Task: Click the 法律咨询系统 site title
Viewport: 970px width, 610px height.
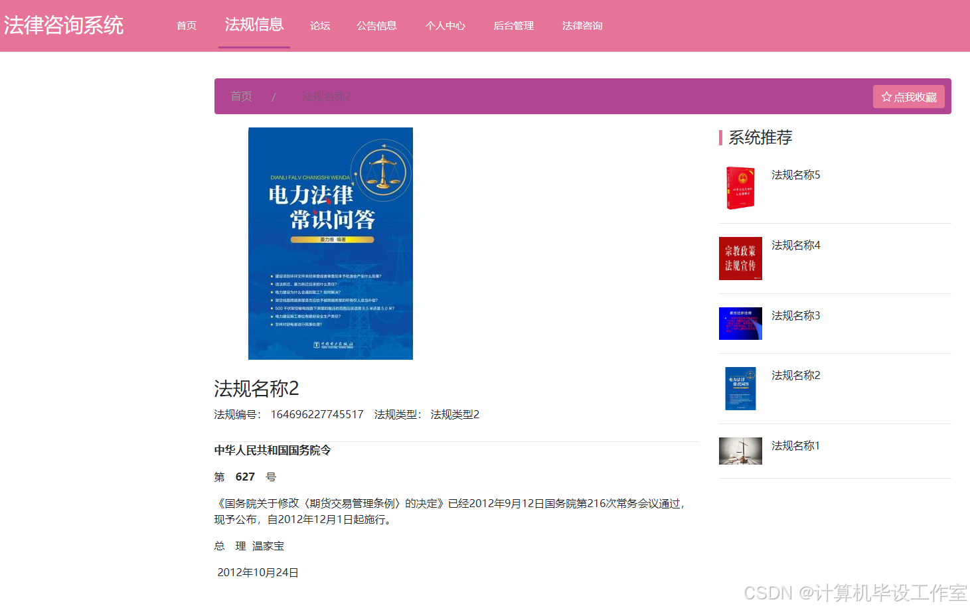Action: click(x=64, y=25)
